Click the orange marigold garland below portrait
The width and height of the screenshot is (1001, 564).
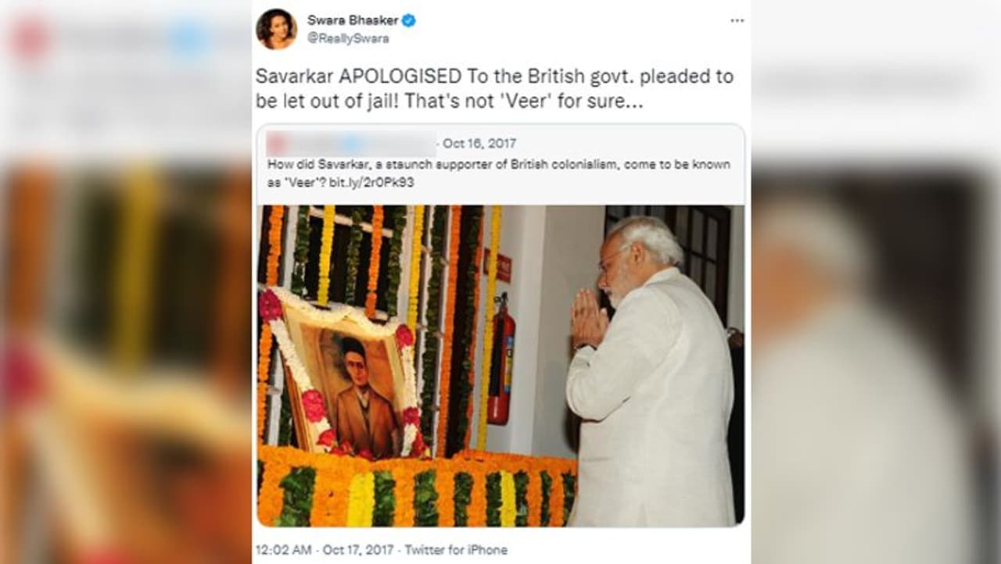(417, 488)
